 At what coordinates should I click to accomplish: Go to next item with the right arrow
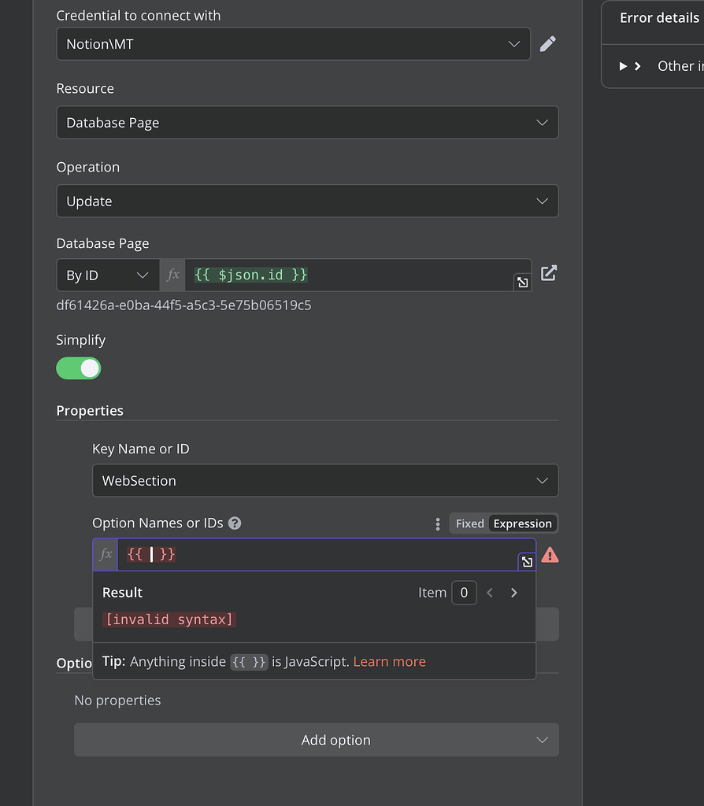pyautogui.click(x=513, y=592)
